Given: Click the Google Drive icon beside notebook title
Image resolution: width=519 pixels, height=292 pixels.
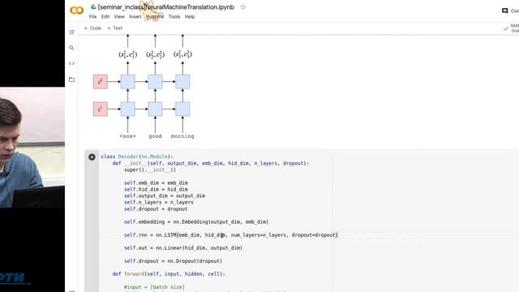Looking at the screenshot, I should coord(93,7).
